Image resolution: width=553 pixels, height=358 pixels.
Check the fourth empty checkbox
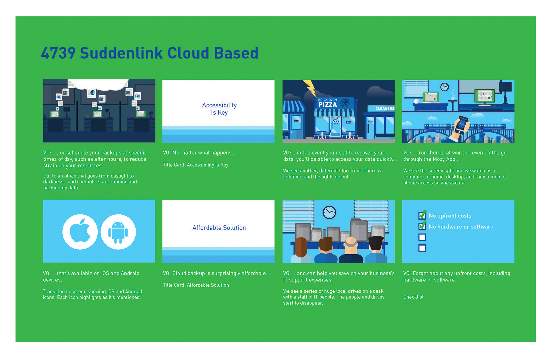click(422, 248)
